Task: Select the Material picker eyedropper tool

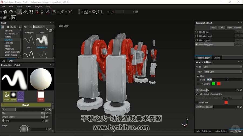Action: click(62, 12)
